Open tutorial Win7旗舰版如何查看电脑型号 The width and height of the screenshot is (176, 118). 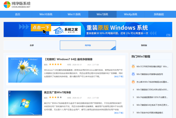[150, 74]
